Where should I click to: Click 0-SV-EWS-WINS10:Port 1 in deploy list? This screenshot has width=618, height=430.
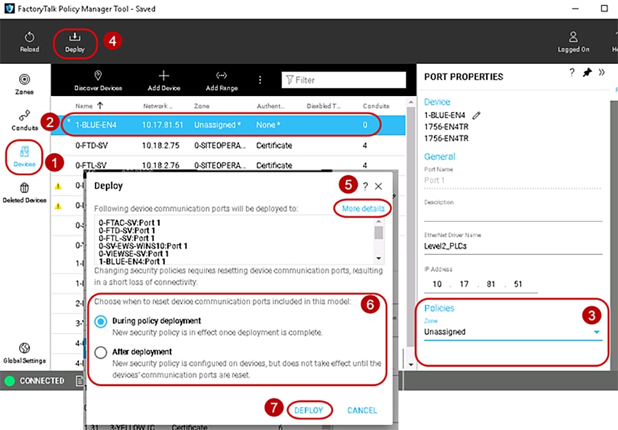click(x=143, y=246)
